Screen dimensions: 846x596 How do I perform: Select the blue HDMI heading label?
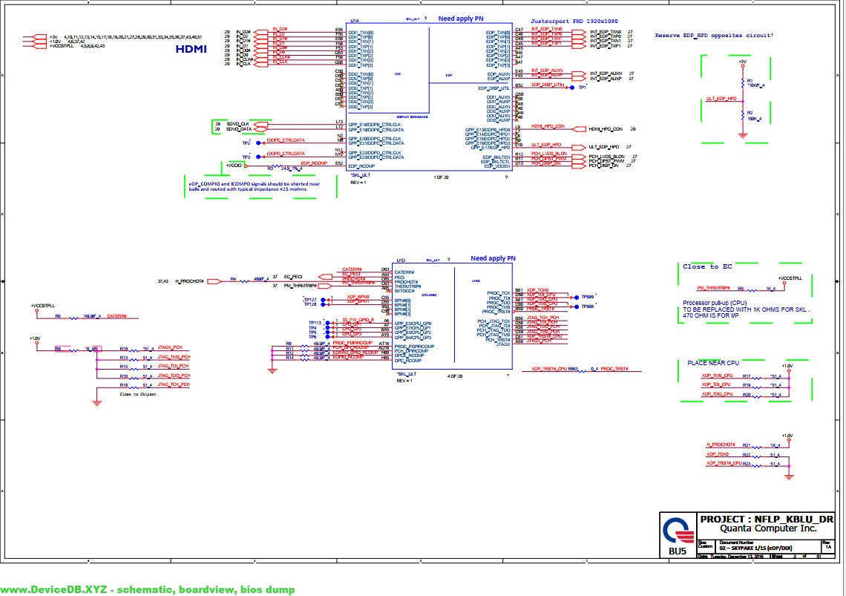coord(191,50)
